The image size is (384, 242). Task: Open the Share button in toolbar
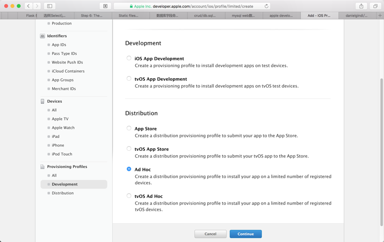click(361, 6)
